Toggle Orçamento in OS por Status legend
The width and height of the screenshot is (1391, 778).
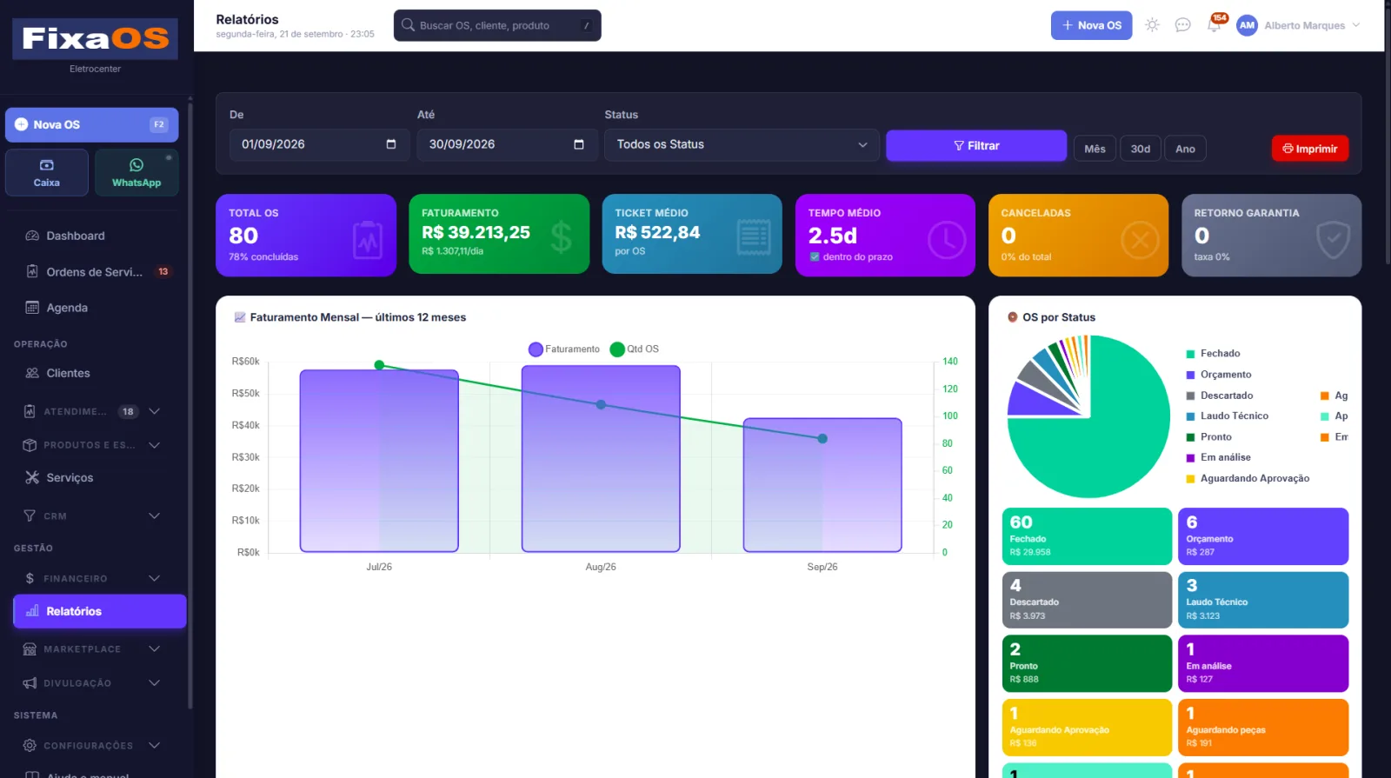point(1219,375)
